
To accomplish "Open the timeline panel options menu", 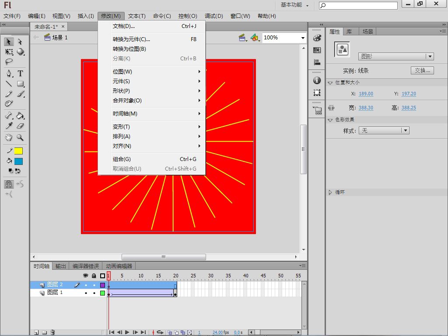I will coord(302,266).
